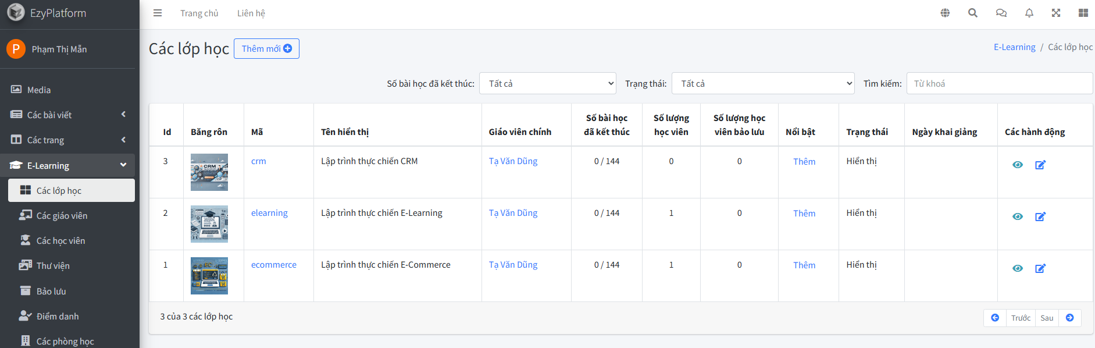Click the 'Từ khoá' search input field
Viewport: 1095px width, 348px height.
coord(998,83)
